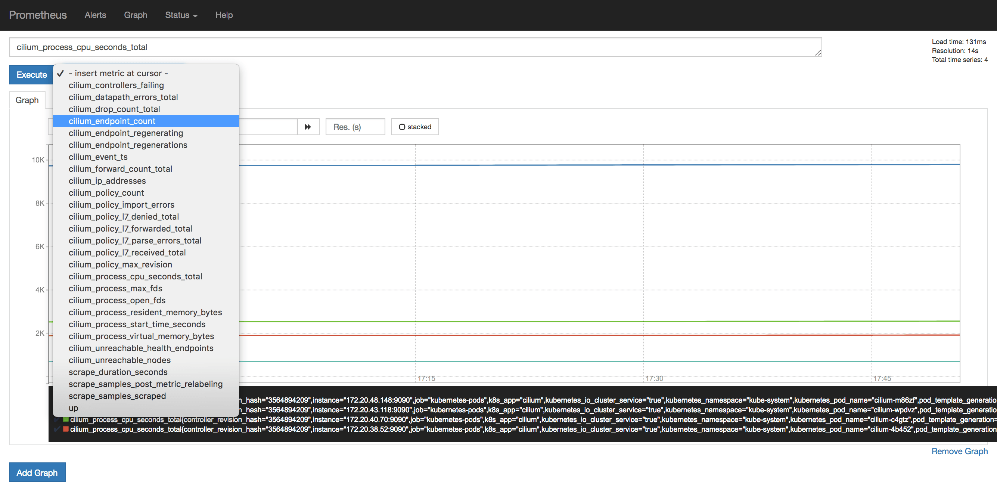The image size is (997, 499).
Task: Click the Remove Graph link
Action: point(959,452)
